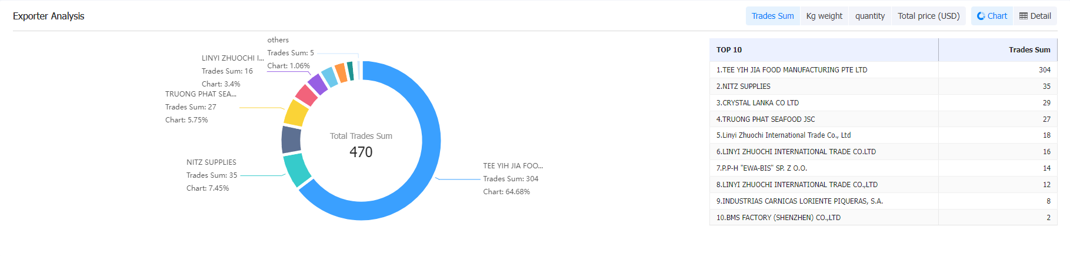Select the Trades Sum tab
Viewport: 1070px width, 256px height.
(772, 16)
